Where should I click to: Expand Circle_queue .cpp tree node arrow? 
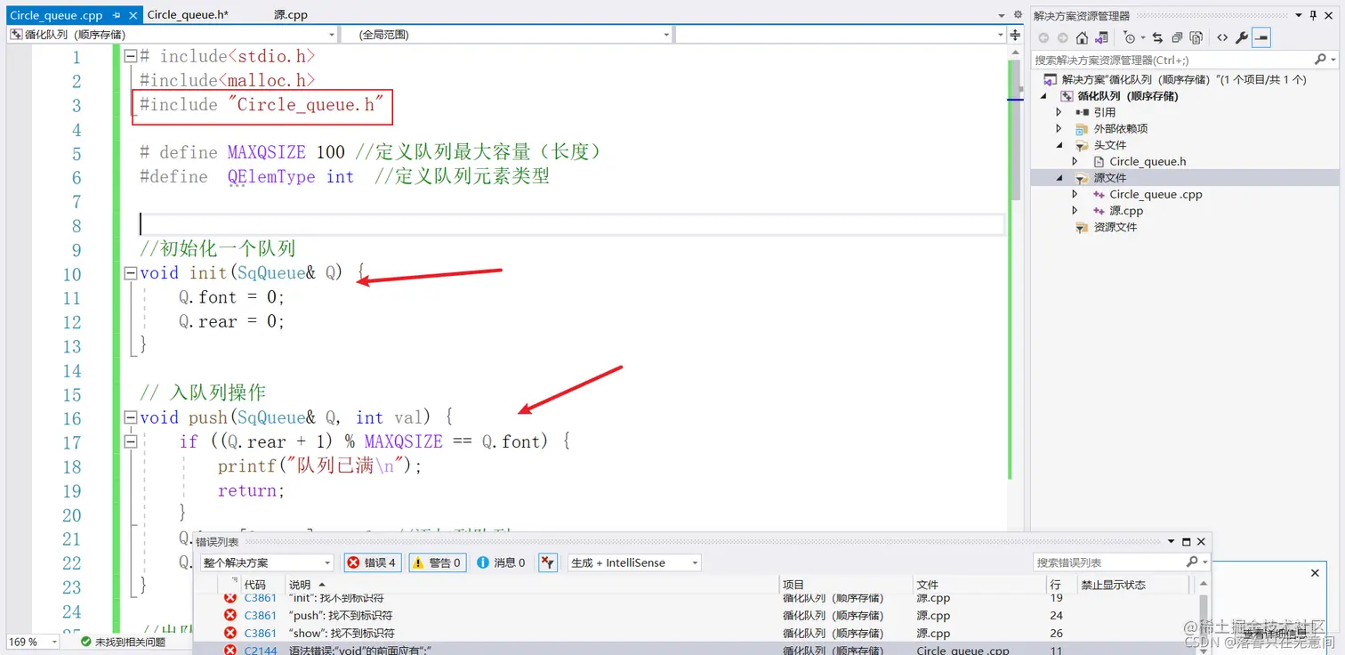(x=1075, y=194)
